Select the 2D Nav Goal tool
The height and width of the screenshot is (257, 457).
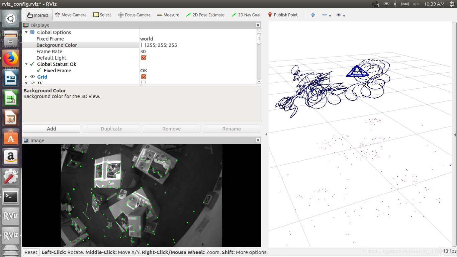click(246, 15)
